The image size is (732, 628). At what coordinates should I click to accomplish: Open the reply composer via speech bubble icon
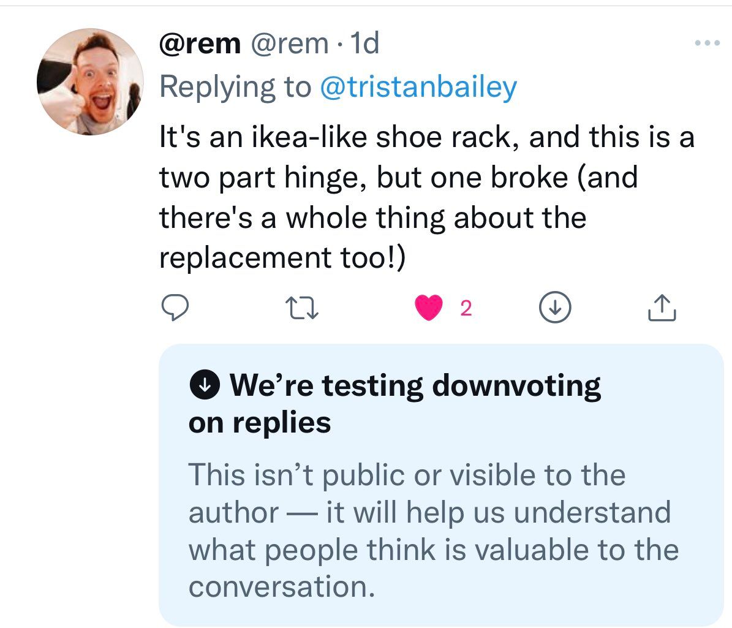coord(176,308)
